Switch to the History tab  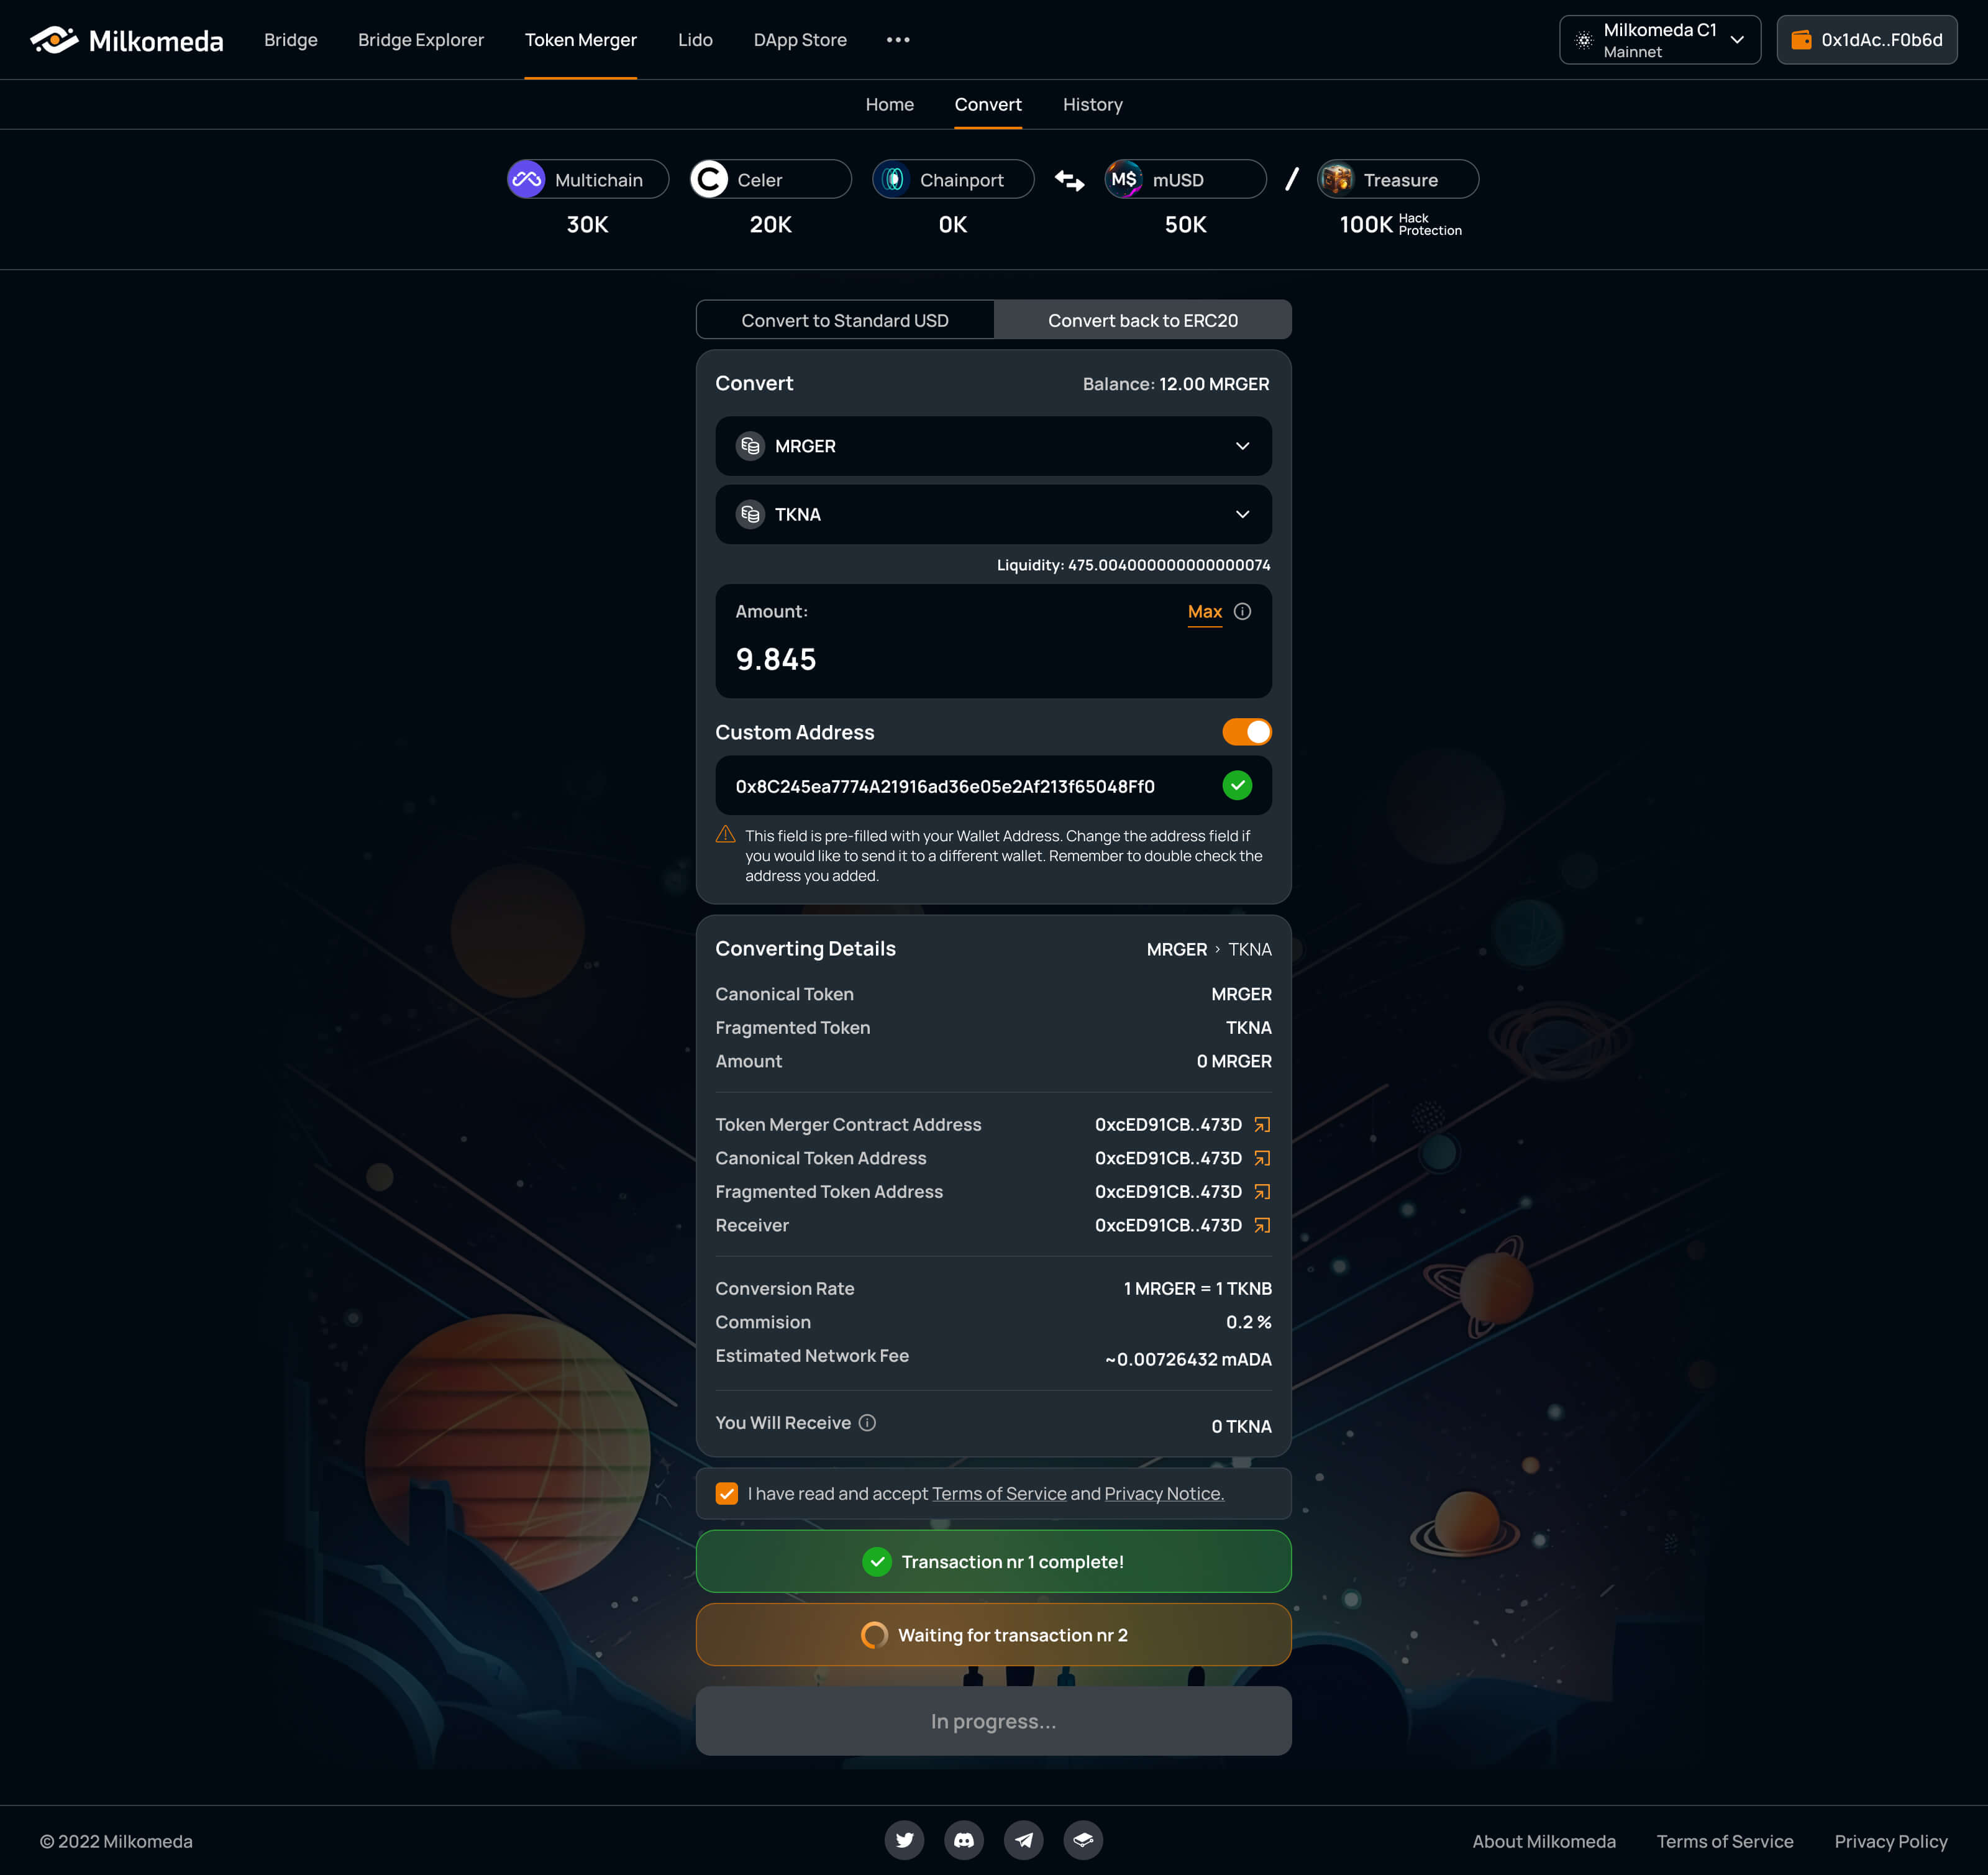[1092, 104]
